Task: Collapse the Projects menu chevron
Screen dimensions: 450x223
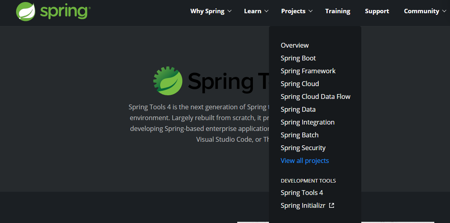Action: tap(311, 11)
